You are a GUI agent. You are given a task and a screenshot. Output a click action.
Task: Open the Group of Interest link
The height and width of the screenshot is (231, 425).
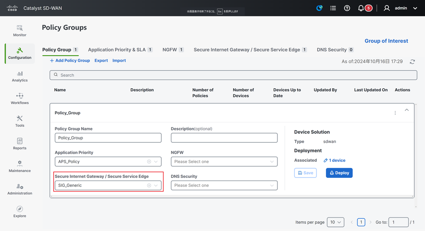386,41
